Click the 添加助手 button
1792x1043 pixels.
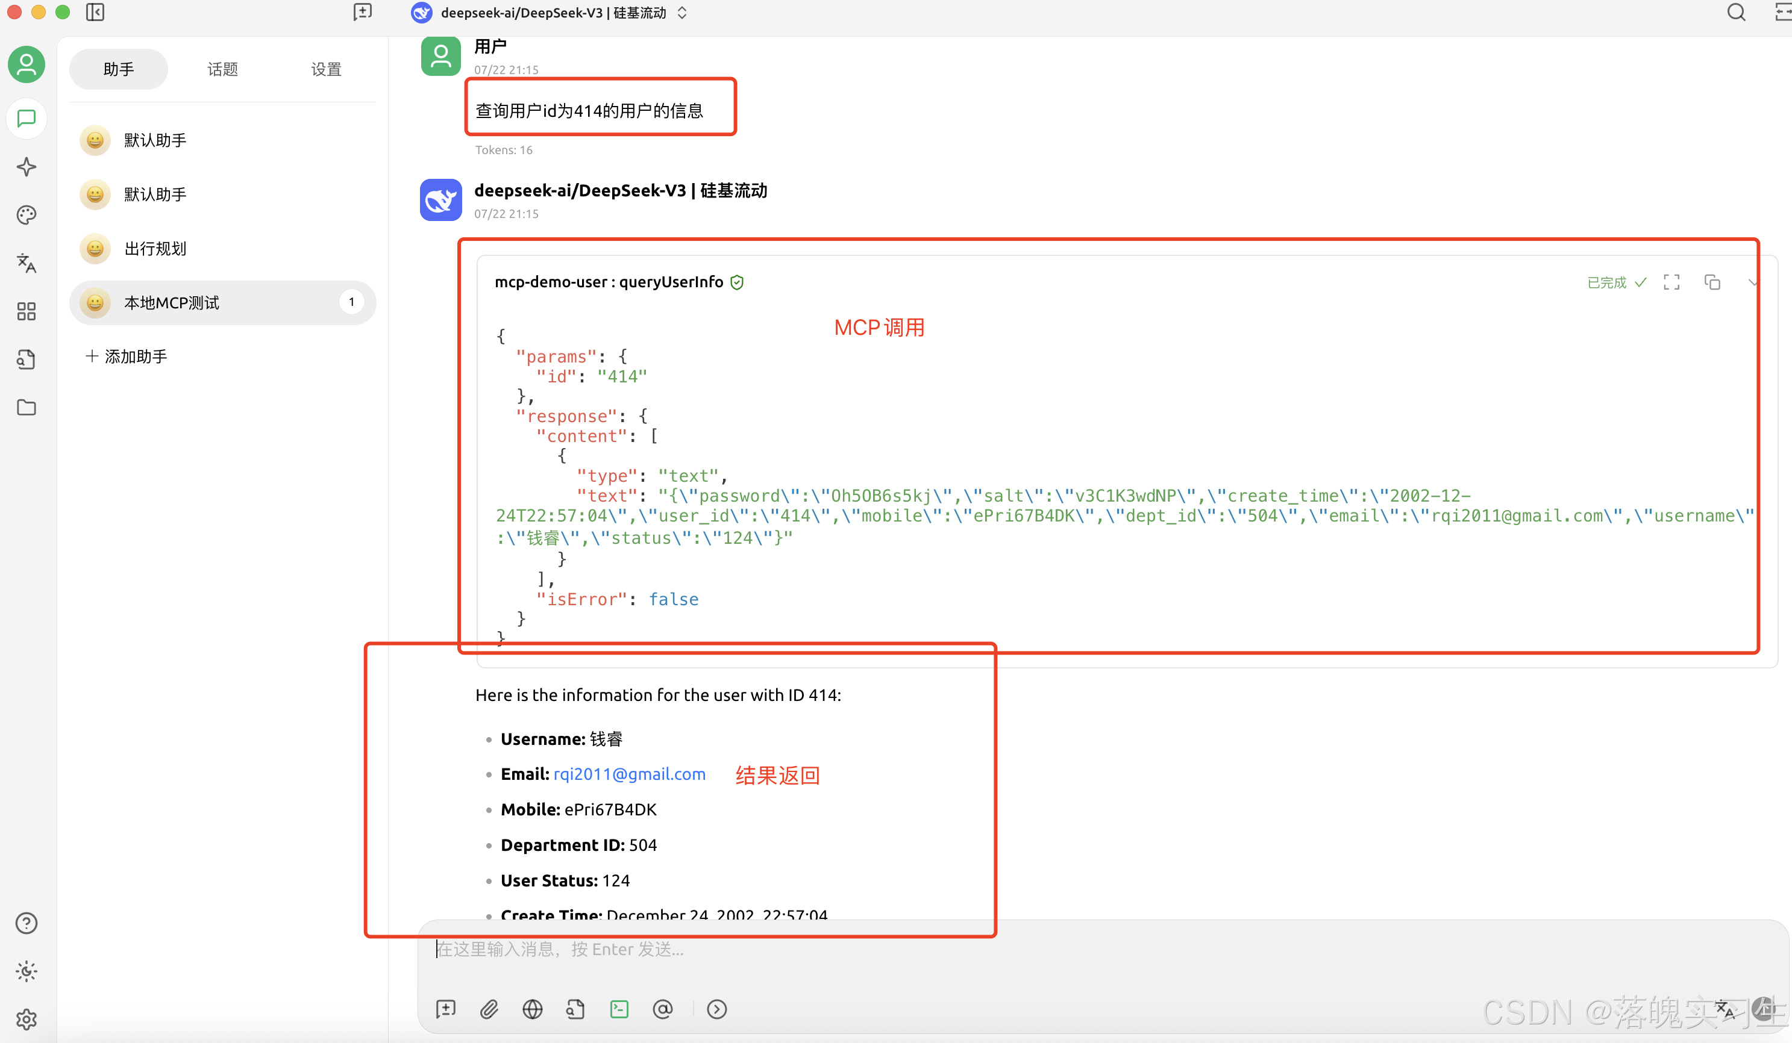pyautogui.click(x=127, y=356)
